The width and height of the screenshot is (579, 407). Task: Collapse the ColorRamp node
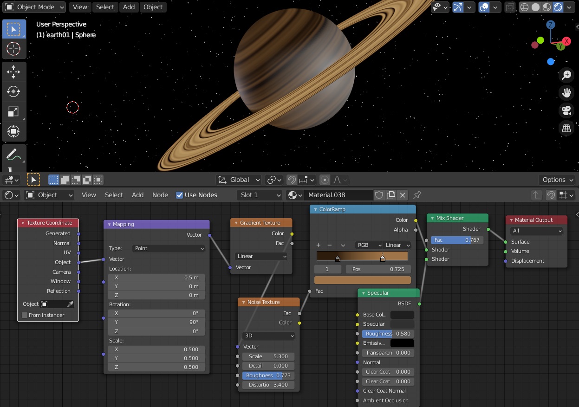(315, 209)
